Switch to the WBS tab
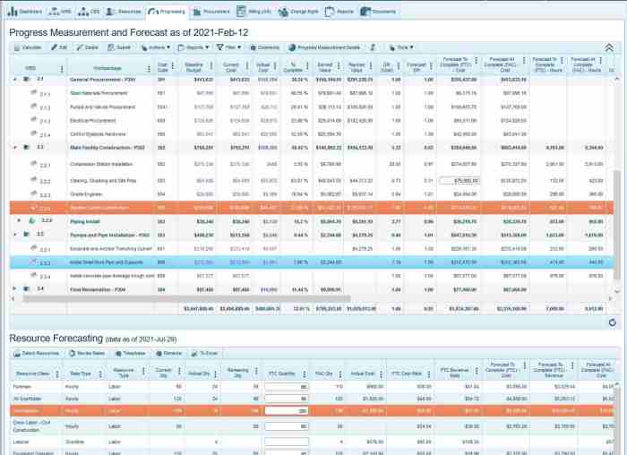The height and width of the screenshot is (455, 627). point(60,12)
